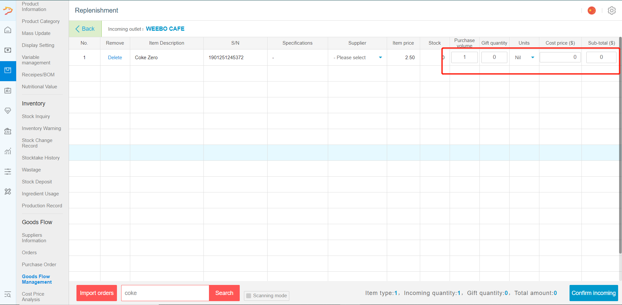Image resolution: width=622 pixels, height=305 pixels.
Task: Focus the Gift quantity field for Coke Zero
Action: [x=494, y=57]
